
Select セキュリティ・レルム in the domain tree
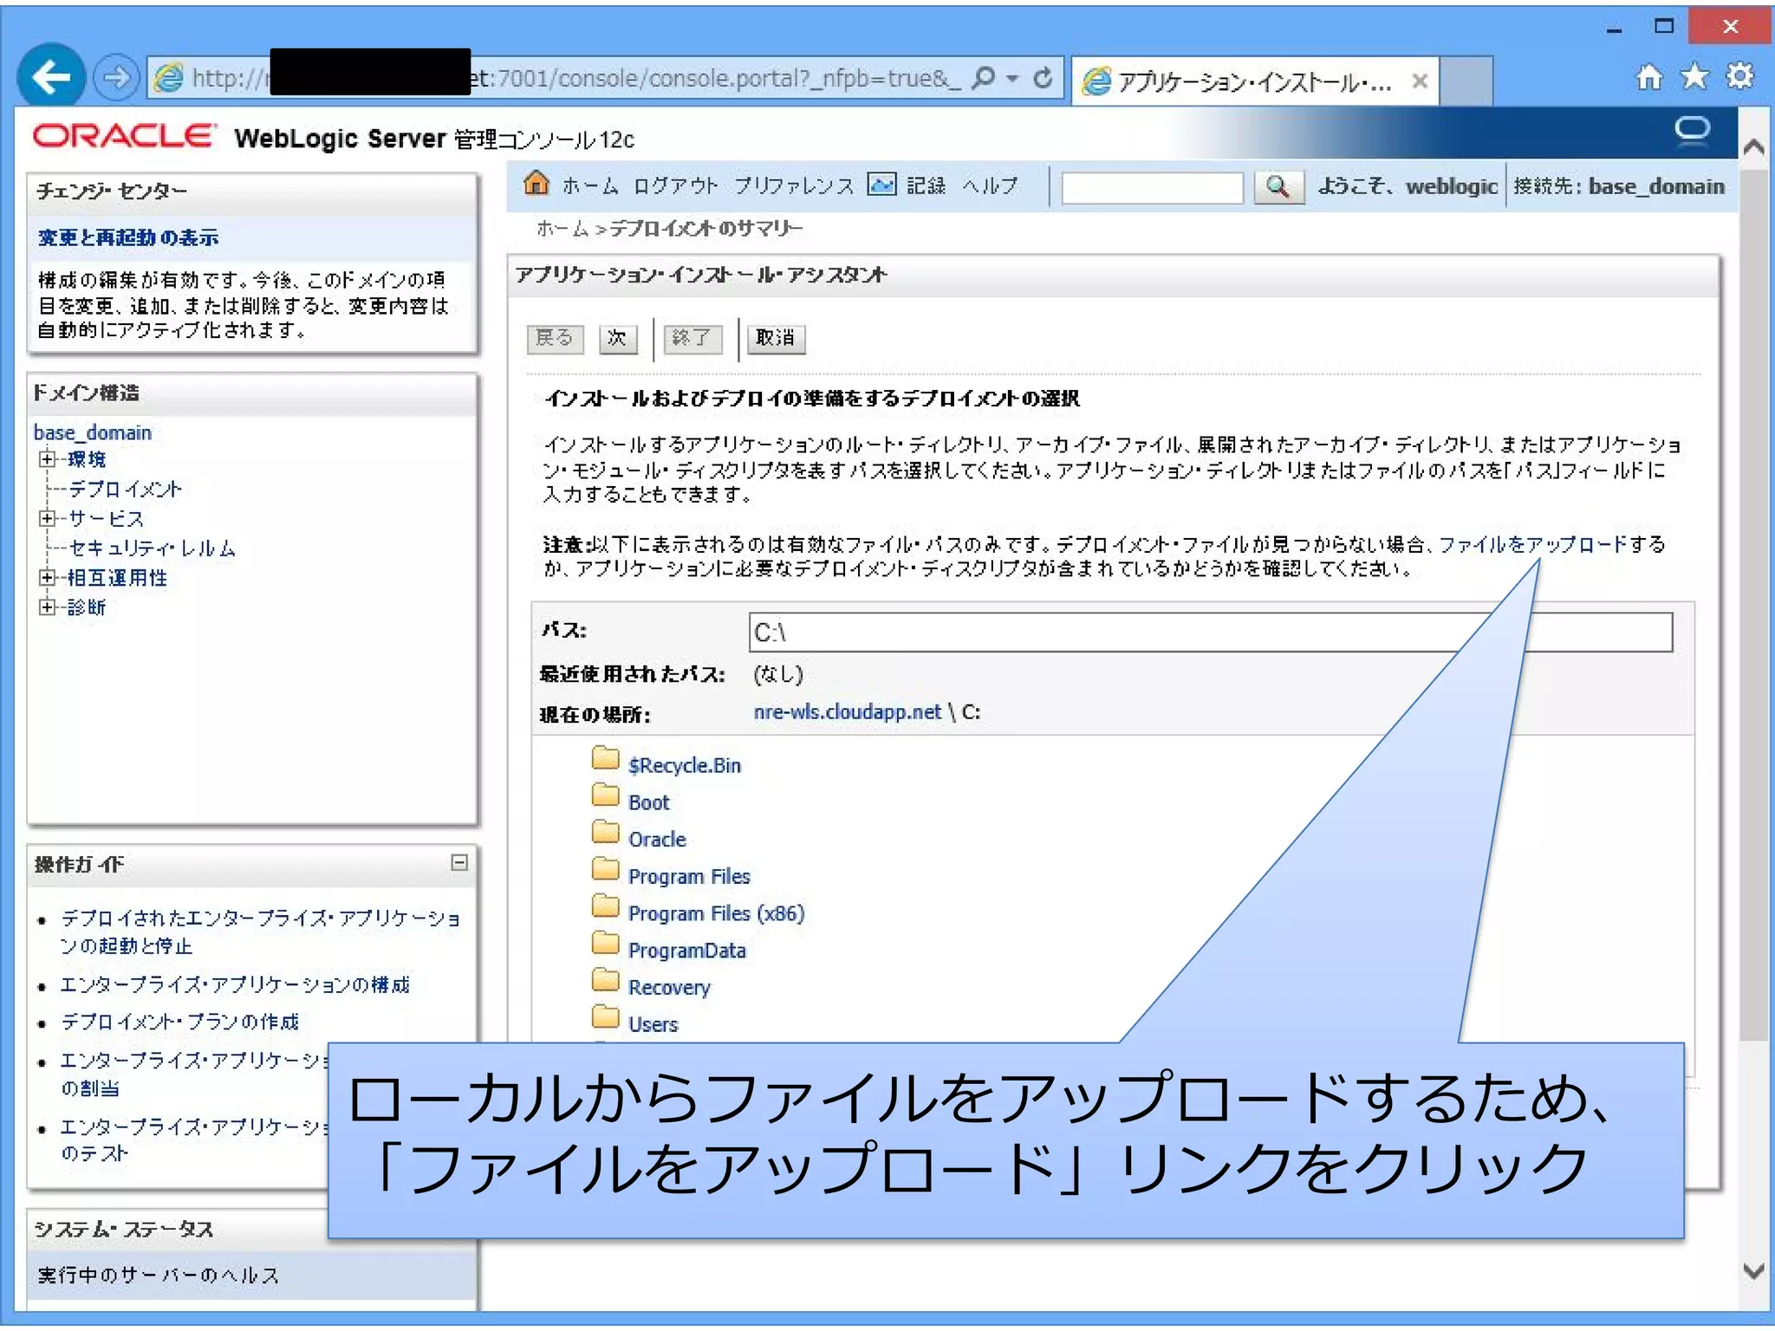[152, 548]
